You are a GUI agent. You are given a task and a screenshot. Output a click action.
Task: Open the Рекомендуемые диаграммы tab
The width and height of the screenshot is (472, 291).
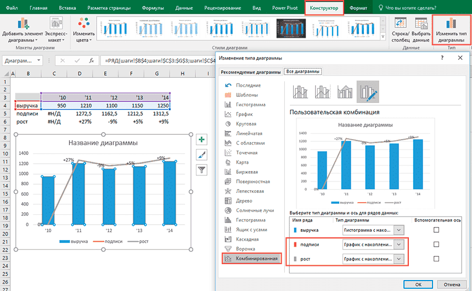click(x=251, y=72)
